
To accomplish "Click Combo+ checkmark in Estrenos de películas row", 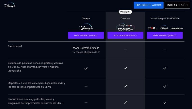I will (x=125, y=68).
